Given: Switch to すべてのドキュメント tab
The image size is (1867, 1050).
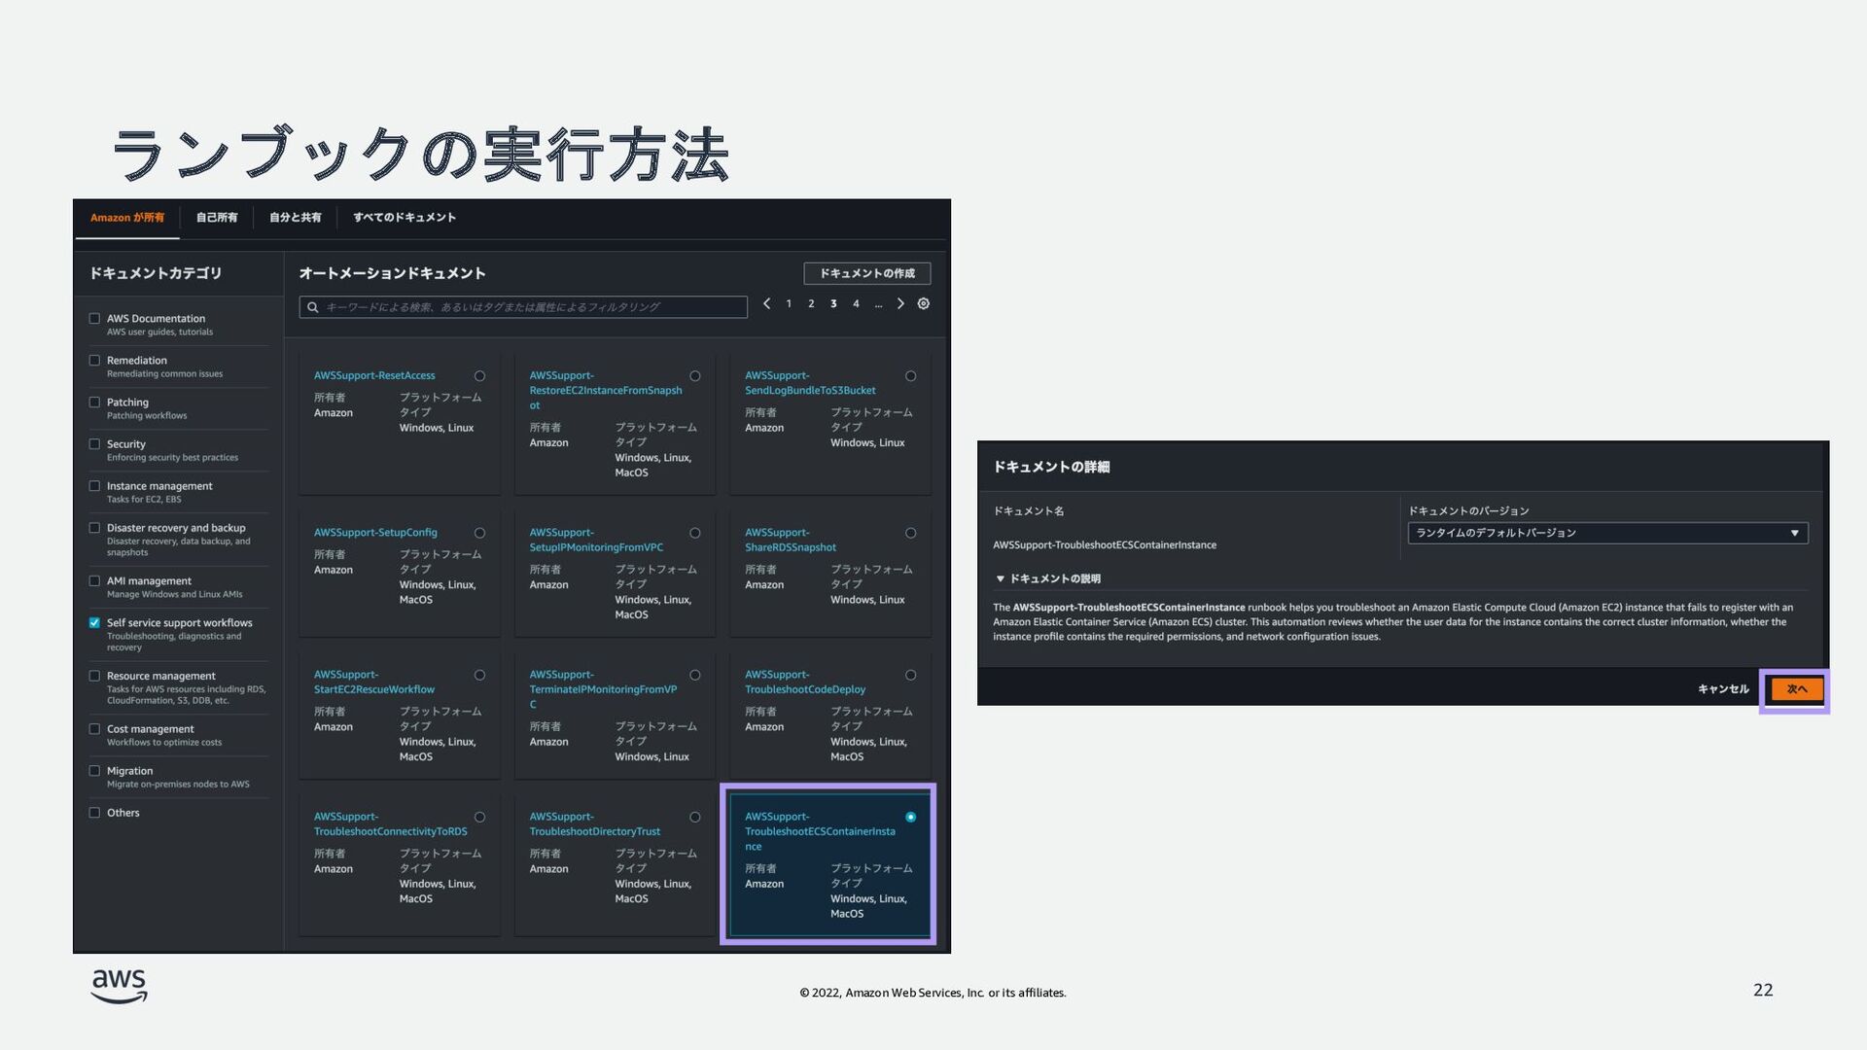Looking at the screenshot, I should pyautogui.click(x=405, y=218).
